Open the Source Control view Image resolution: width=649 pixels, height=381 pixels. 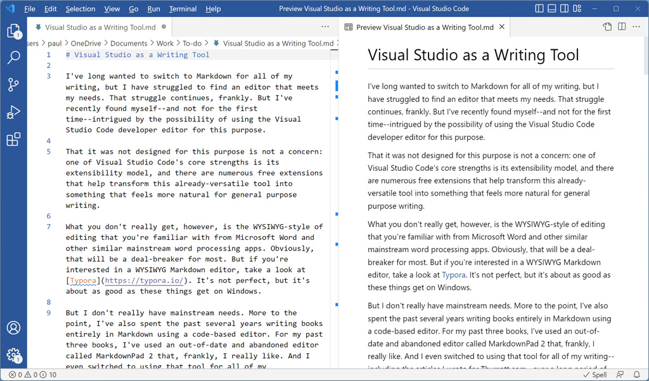(13, 85)
